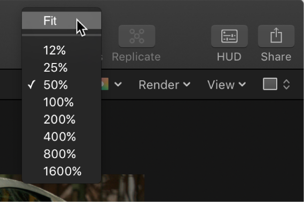Select 25% zoom level
The width and height of the screenshot is (304, 202).
(55, 67)
